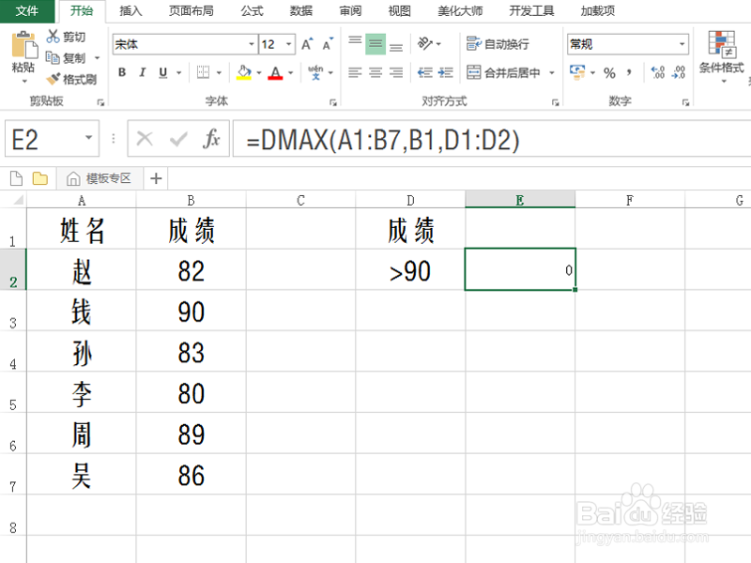Click the Cut scissors icon

coord(53,37)
